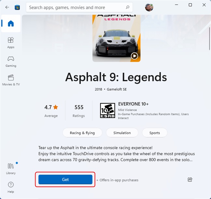
Task: Click the Get button to install
Action: pos(65,179)
